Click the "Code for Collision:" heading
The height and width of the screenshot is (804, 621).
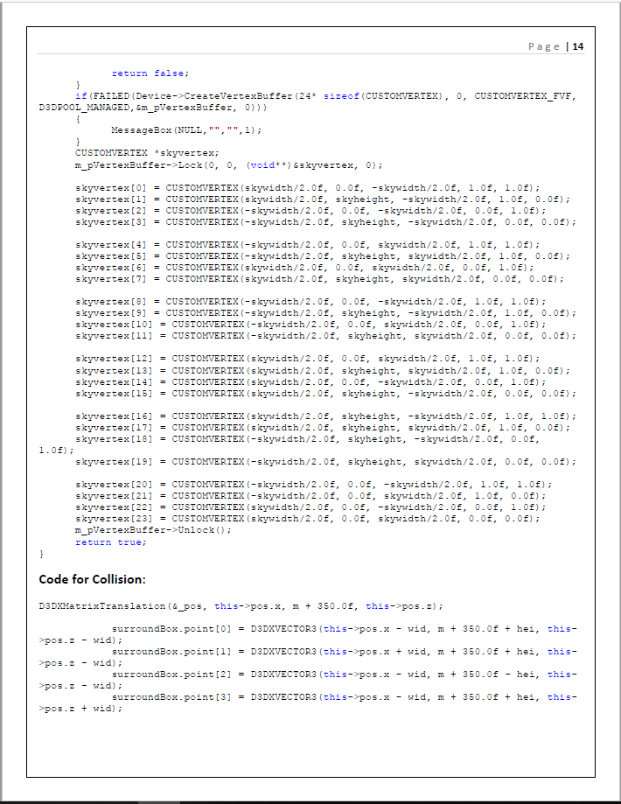click(x=93, y=579)
